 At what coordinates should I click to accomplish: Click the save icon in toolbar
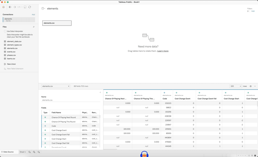click(x=25, y=7)
